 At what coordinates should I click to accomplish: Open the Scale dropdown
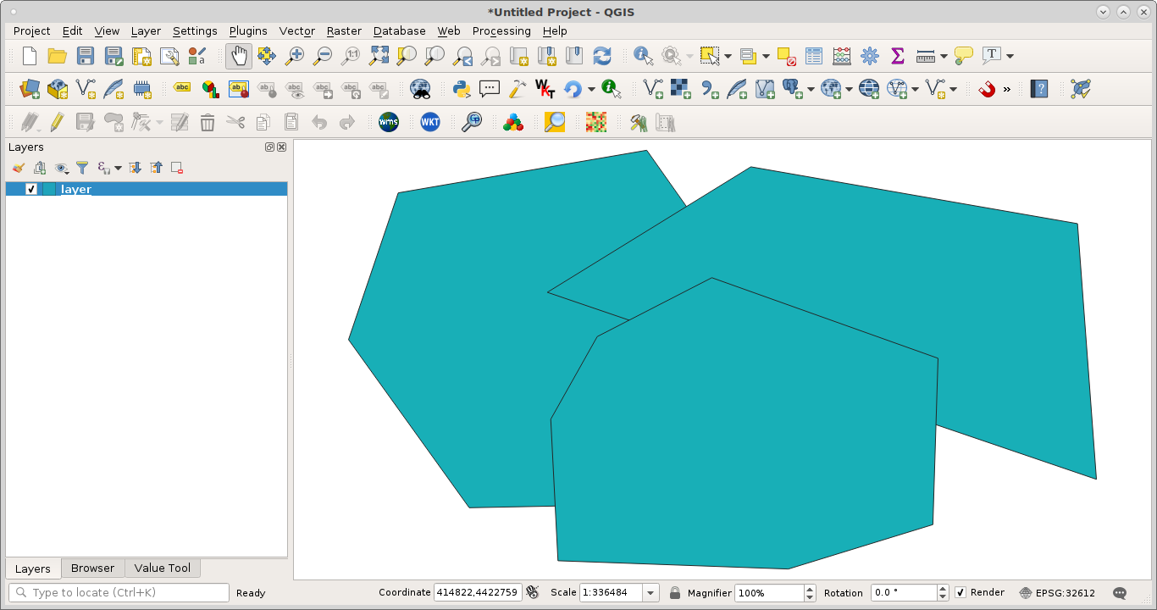(650, 592)
